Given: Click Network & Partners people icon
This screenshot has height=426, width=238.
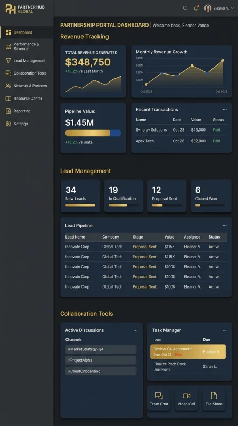Looking at the screenshot, I should 9,86.
